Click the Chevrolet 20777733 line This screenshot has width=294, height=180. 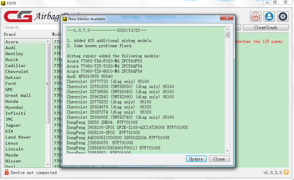pyautogui.click(x=108, y=81)
